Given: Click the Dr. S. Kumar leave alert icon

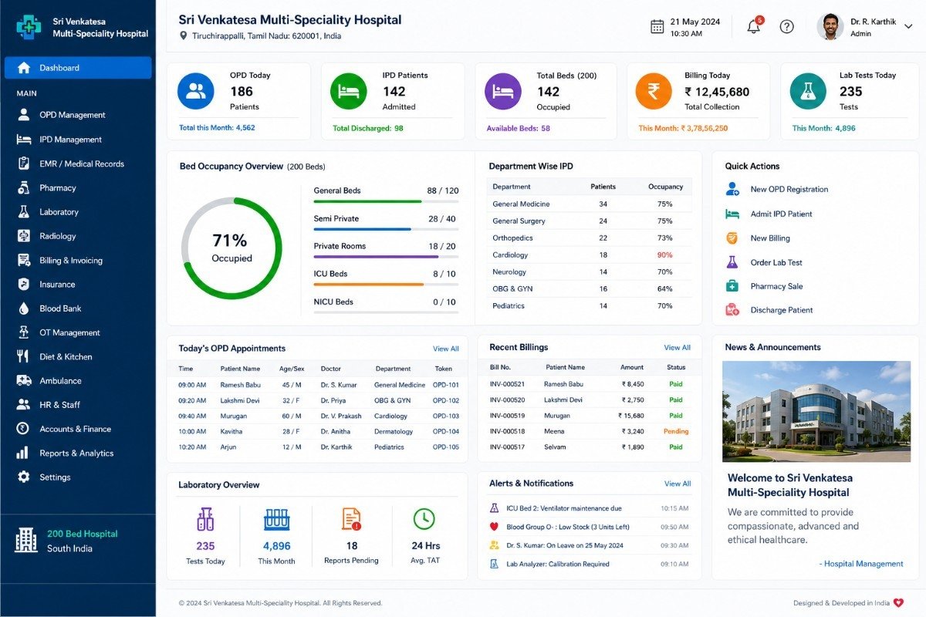Looking at the screenshot, I should click(x=495, y=545).
